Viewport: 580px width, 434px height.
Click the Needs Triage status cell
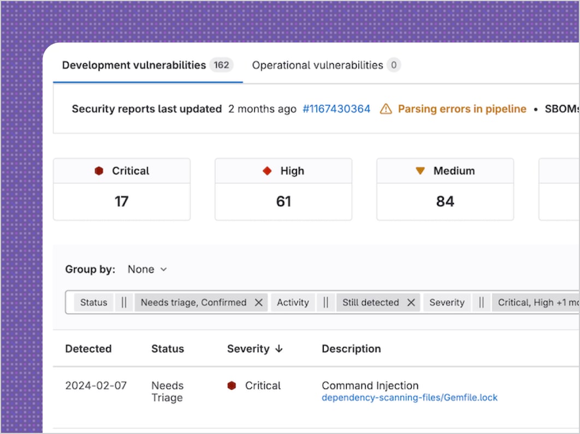click(168, 391)
